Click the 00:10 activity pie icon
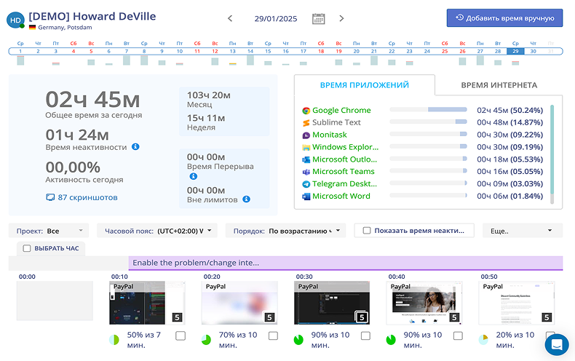 click(114, 340)
